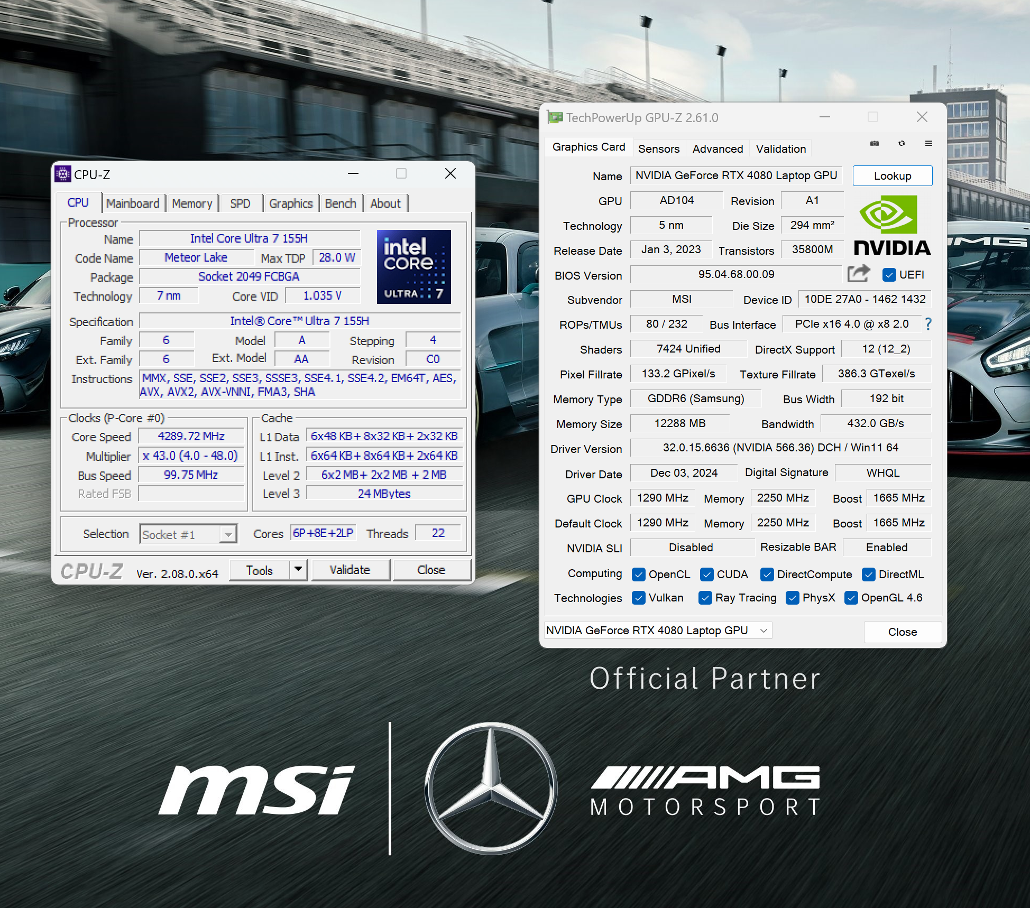1030x908 pixels.
Task: Click the Max TDP value 28.0 W
Action: pyautogui.click(x=337, y=258)
